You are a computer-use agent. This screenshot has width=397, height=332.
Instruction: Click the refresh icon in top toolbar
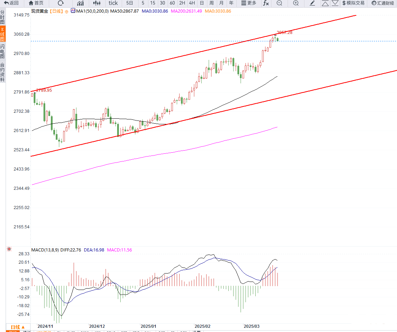click(60, 3)
